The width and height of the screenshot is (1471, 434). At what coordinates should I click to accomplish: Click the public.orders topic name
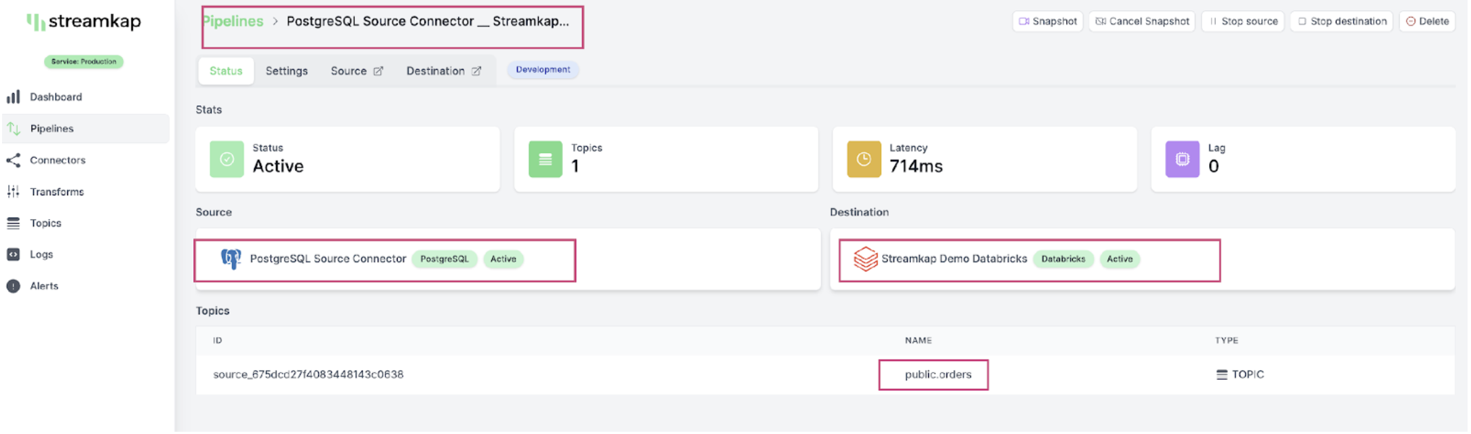click(x=938, y=374)
